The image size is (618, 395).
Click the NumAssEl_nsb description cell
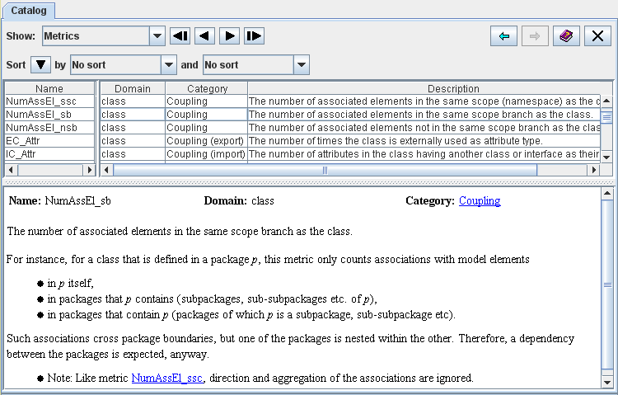pyautogui.click(x=424, y=128)
